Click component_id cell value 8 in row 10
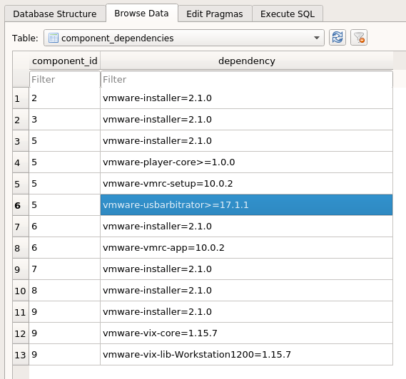The width and height of the screenshot is (406, 379). [65, 291]
